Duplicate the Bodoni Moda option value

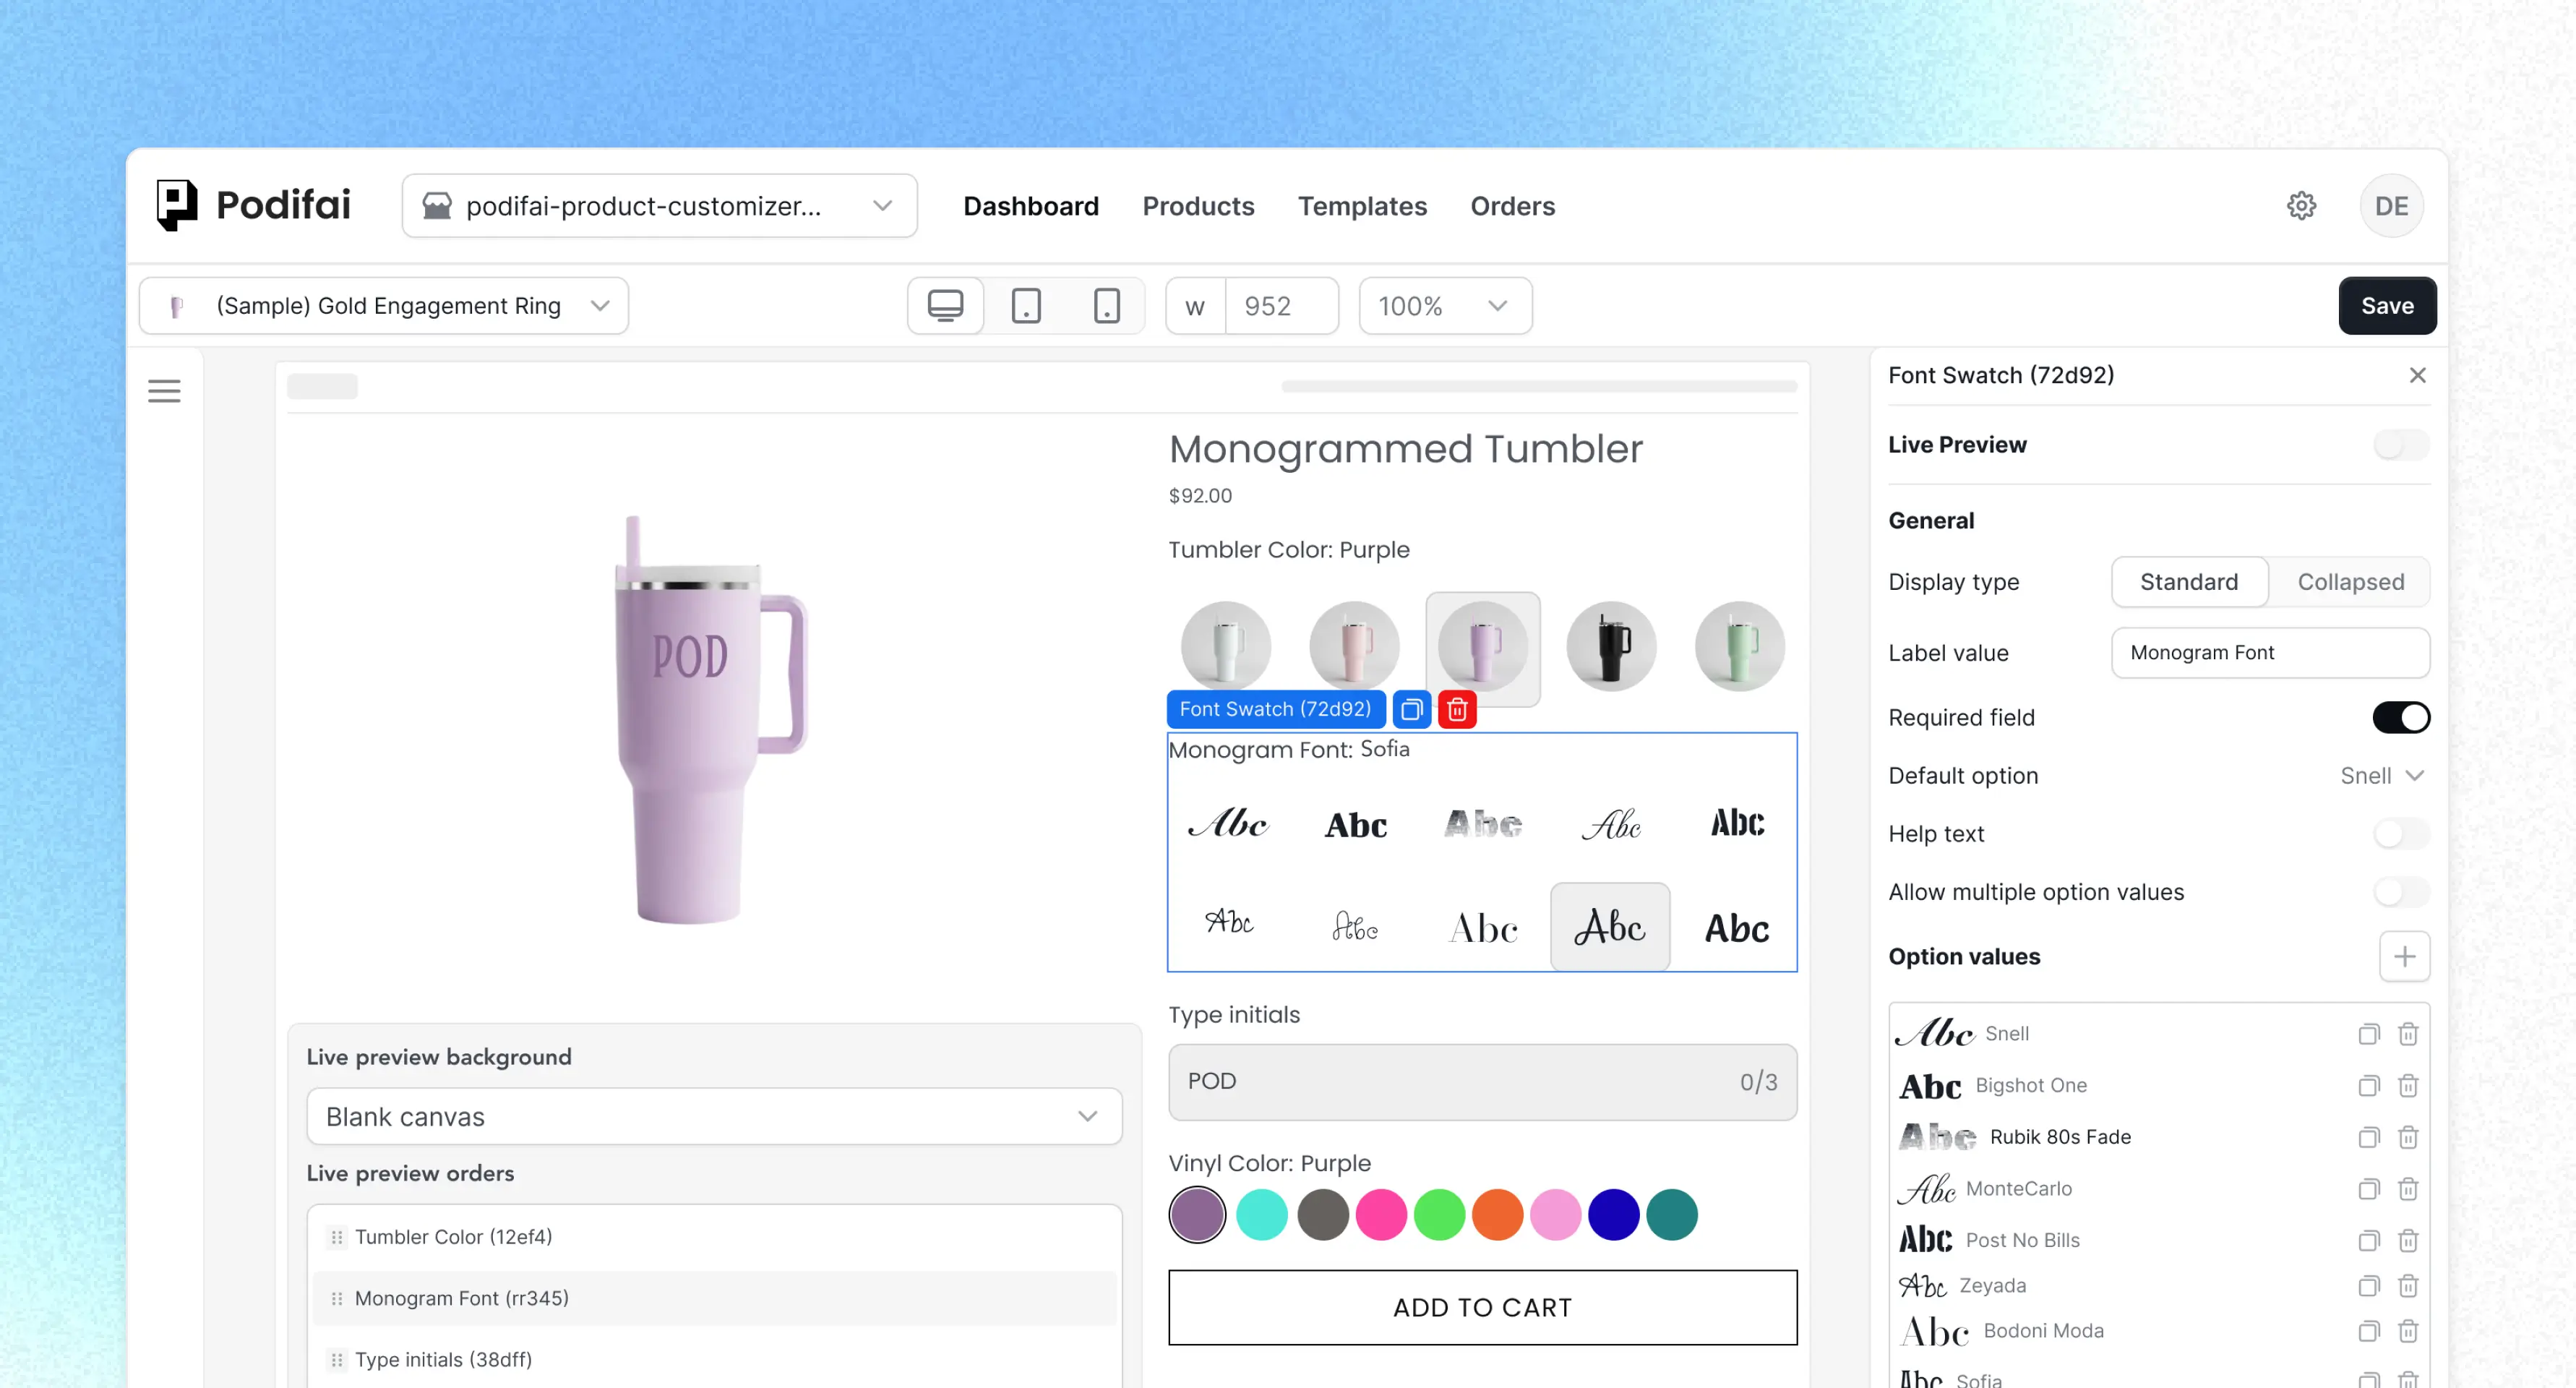click(2368, 1331)
